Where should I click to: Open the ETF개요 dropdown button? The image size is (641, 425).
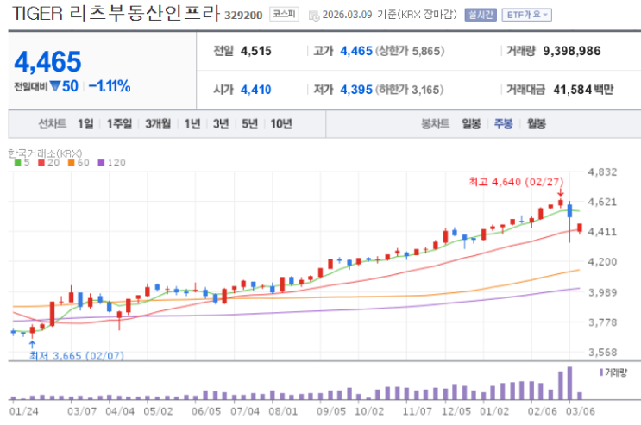coord(526,16)
